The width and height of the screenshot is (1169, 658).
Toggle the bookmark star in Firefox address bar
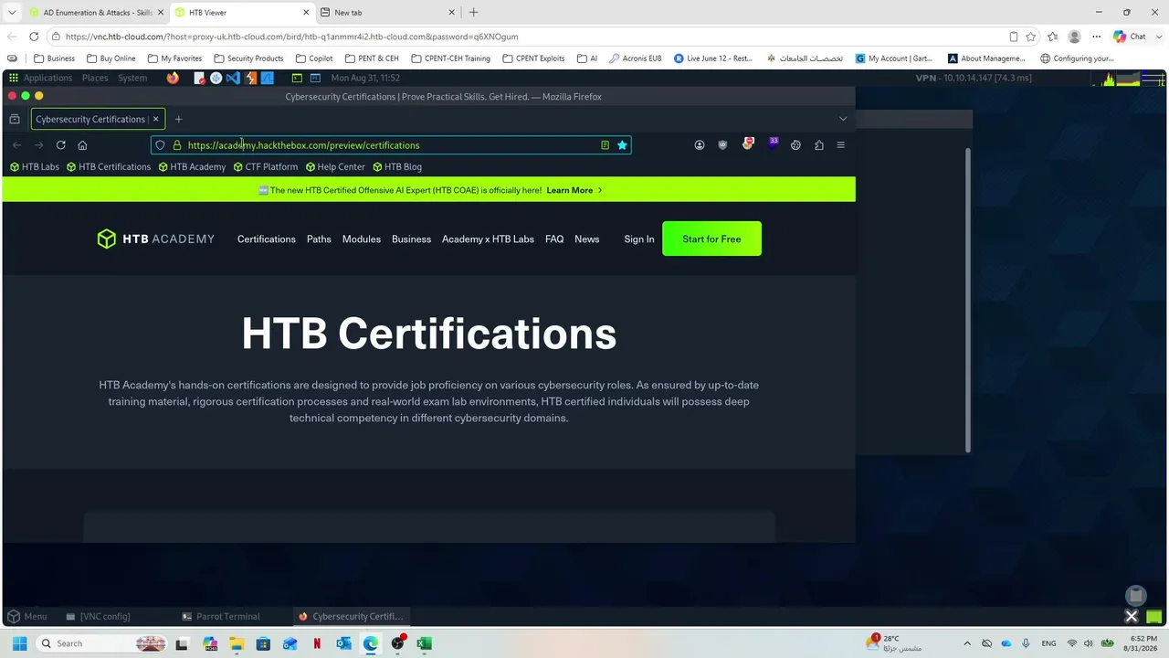[x=622, y=145]
